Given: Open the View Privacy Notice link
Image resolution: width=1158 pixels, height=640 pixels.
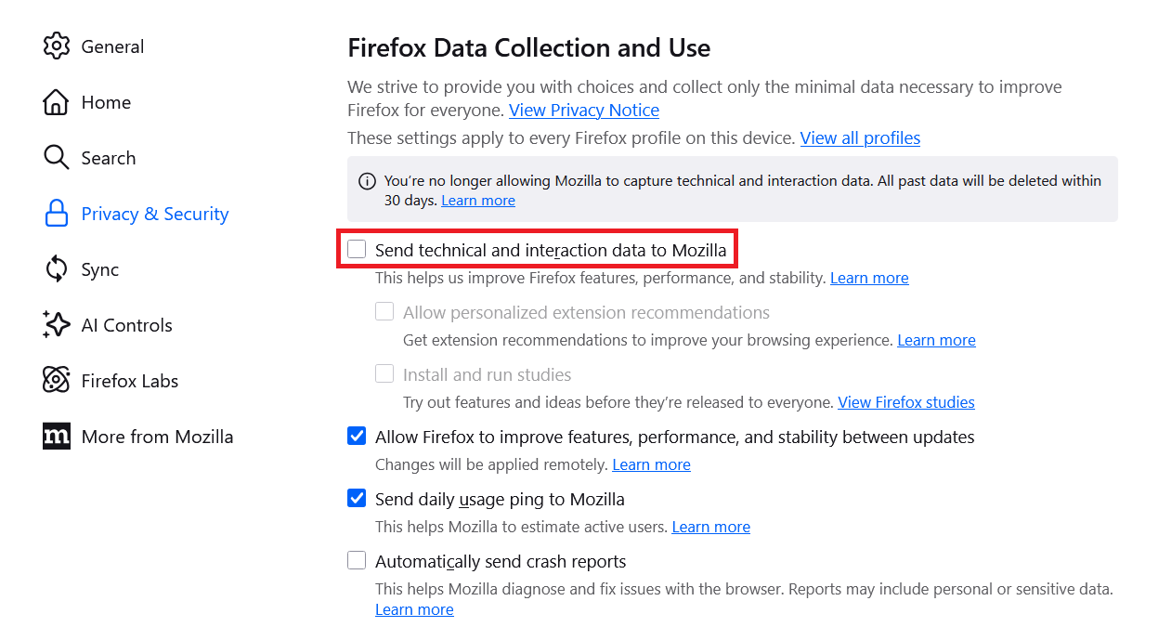Looking at the screenshot, I should click(583, 111).
